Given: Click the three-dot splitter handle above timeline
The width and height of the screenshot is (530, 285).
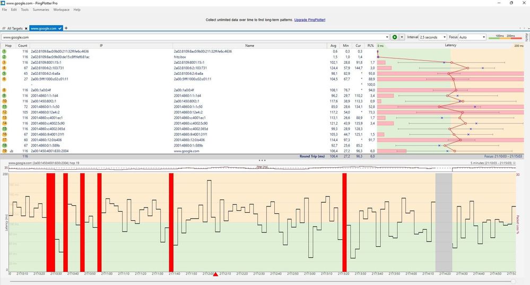Looking at the screenshot, I should [x=262, y=160].
